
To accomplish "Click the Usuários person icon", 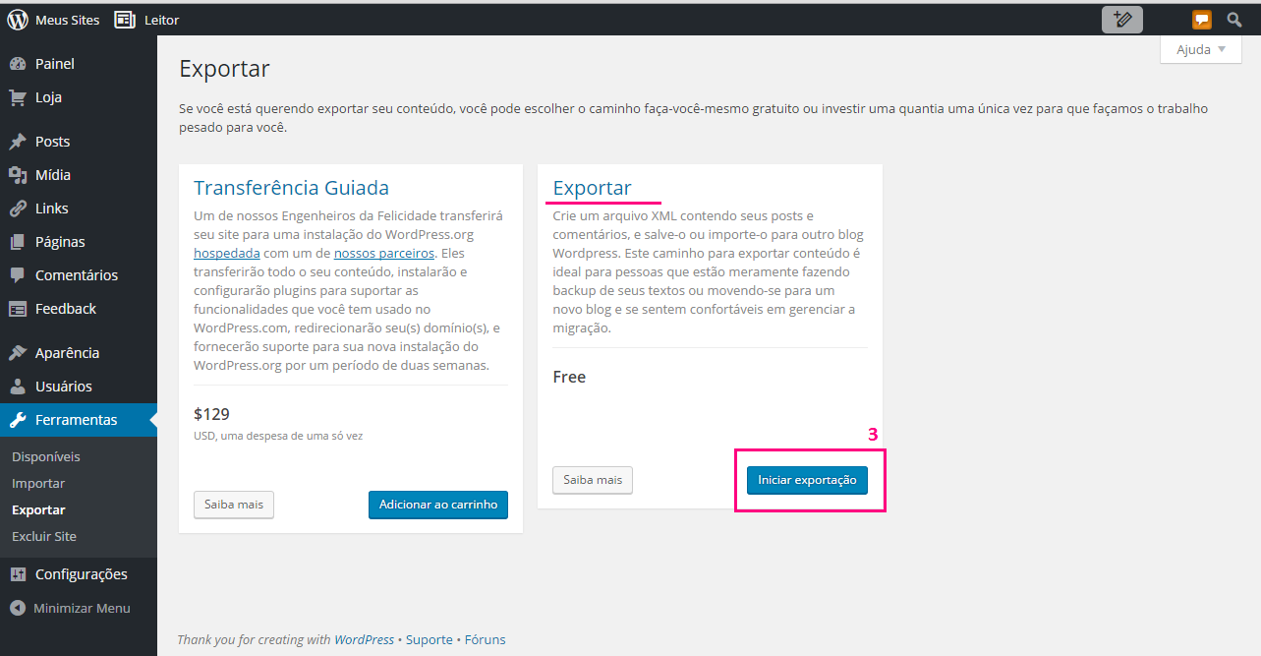I will [18, 387].
